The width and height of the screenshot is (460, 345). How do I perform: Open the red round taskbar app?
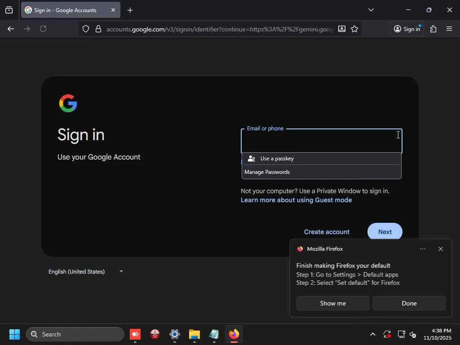click(x=155, y=334)
